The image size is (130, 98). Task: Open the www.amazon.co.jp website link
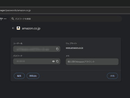(74, 48)
